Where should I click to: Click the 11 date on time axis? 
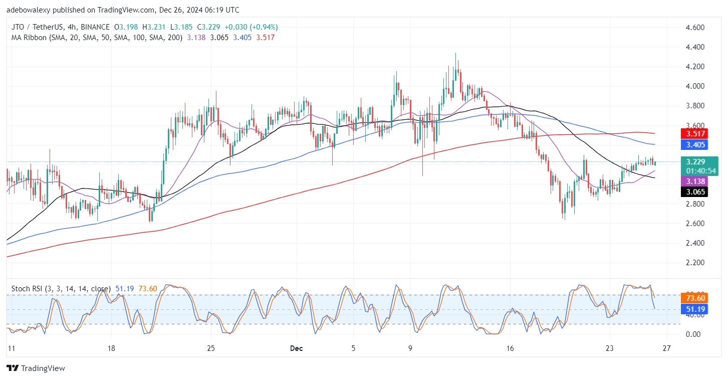point(12,348)
